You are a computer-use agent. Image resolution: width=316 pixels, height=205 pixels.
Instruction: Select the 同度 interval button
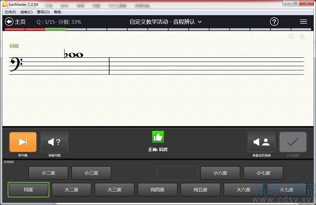(x=28, y=190)
